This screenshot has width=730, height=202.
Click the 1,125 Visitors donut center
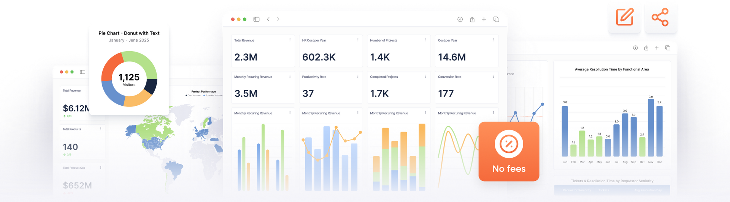tap(129, 79)
